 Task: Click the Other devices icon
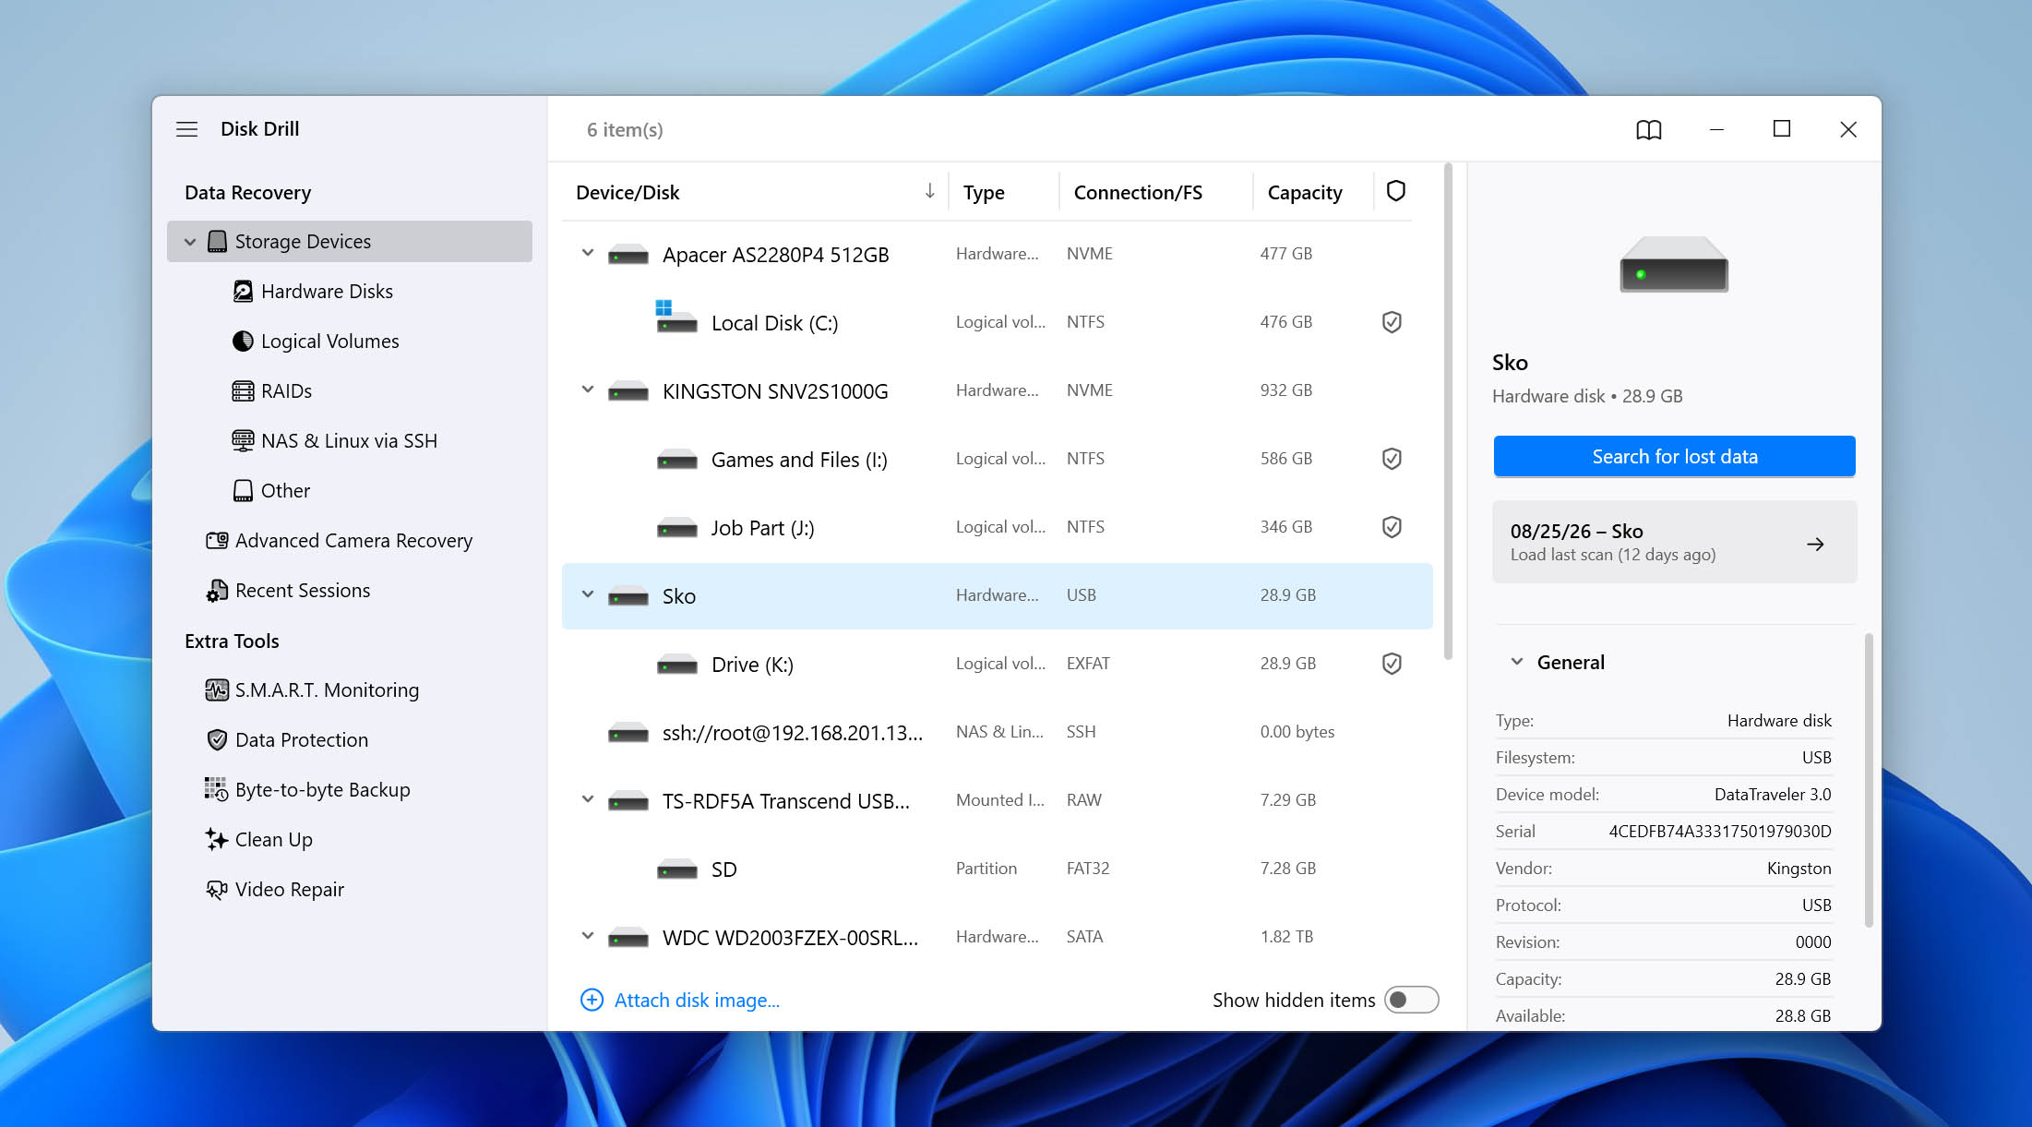tap(243, 490)
